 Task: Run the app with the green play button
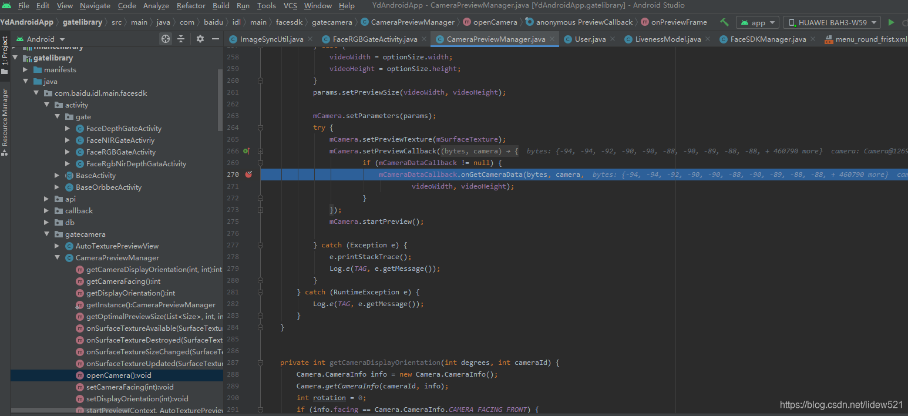[891, 22]
